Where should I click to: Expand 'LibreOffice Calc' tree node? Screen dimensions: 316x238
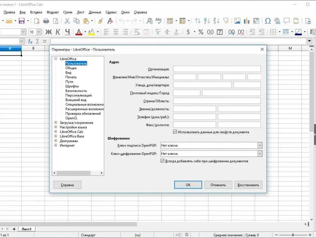[x=56, y=131]
